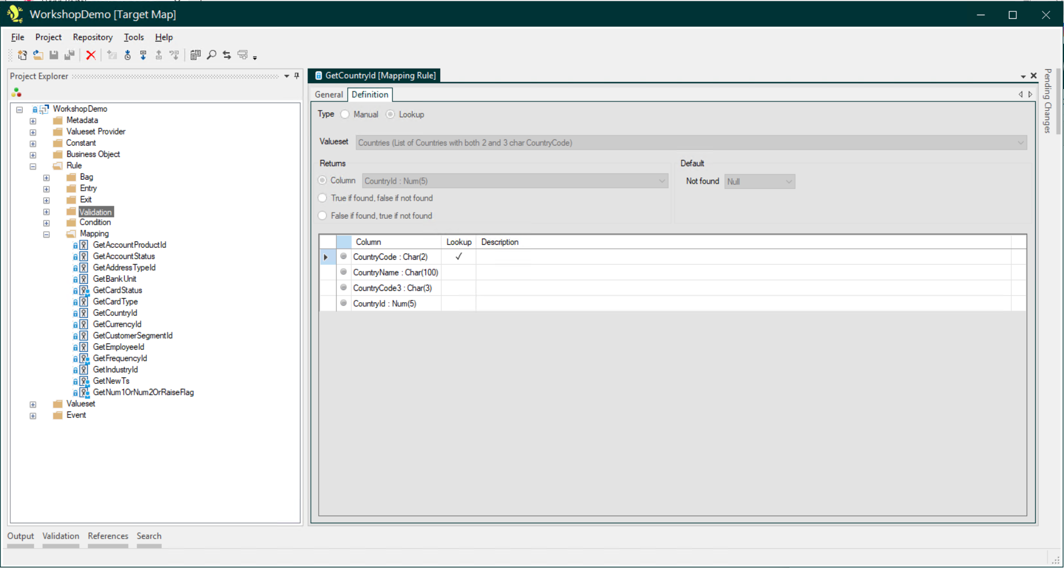Choose 'True if found, false if not found'
This screenshot has height=568, width=1064.
pyautogui.click(x=323, y=198)
